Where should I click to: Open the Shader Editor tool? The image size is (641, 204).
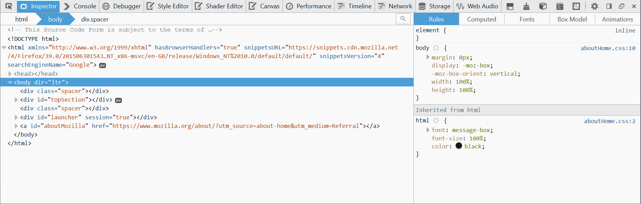(219, 6)
